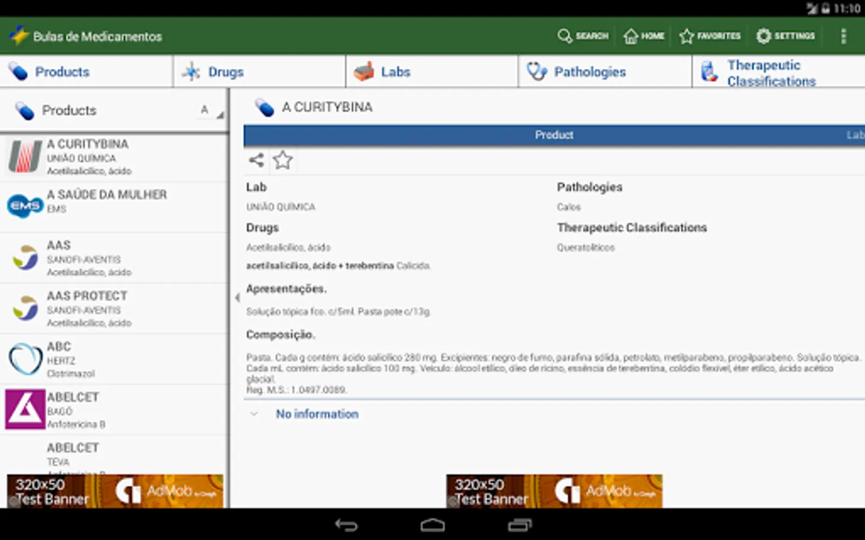Select A CURITYBINA in the product list
This screenshot has height=540, width=865.
click(x=114, y=157)
